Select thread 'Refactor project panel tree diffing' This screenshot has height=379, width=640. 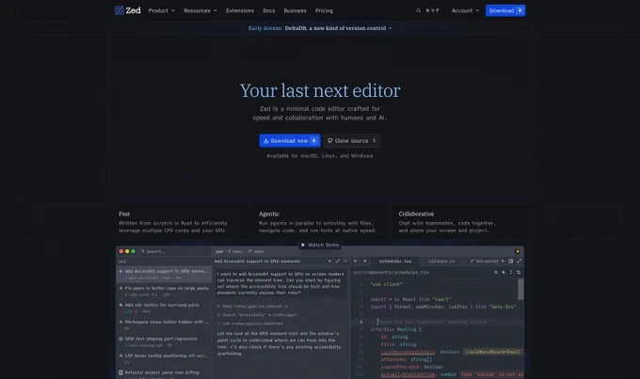(x=164, y=374)
